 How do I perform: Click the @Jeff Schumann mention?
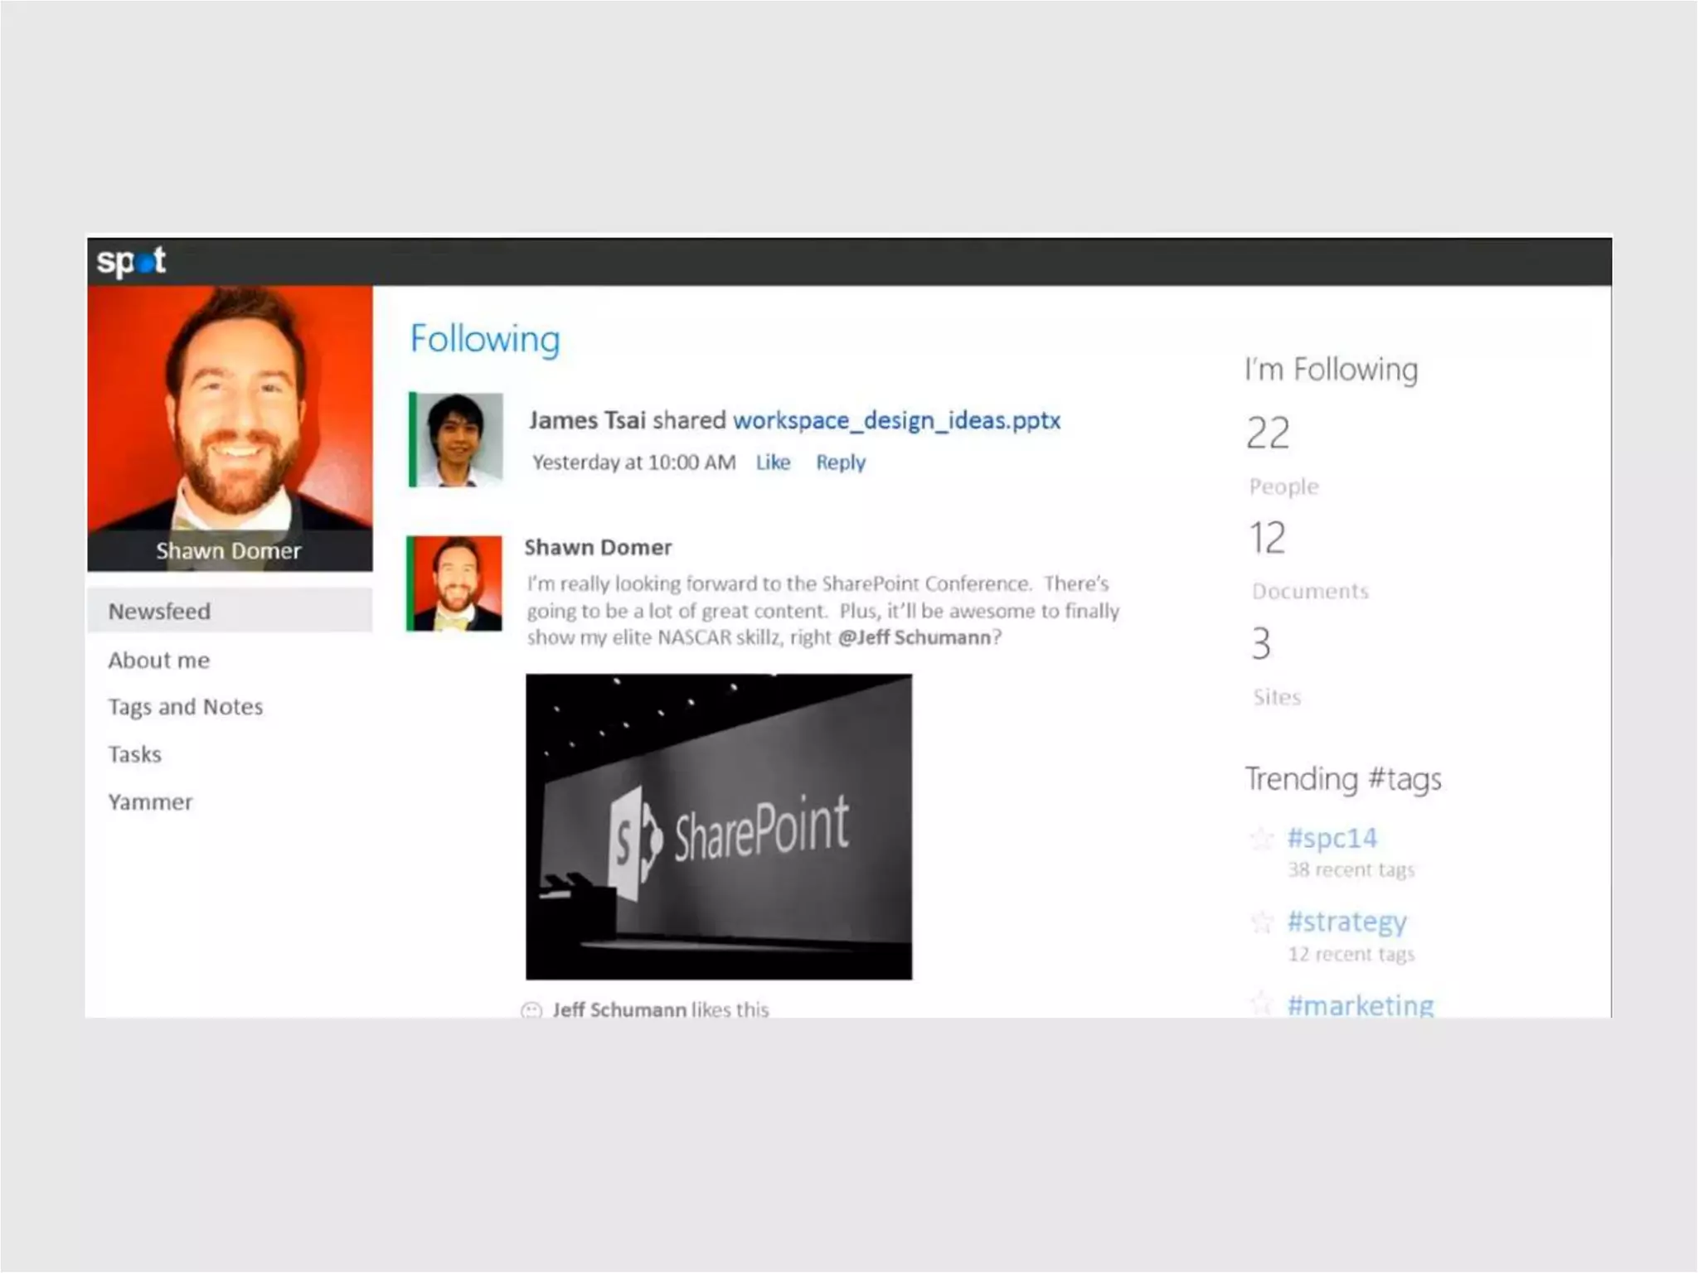click(914, 637)
